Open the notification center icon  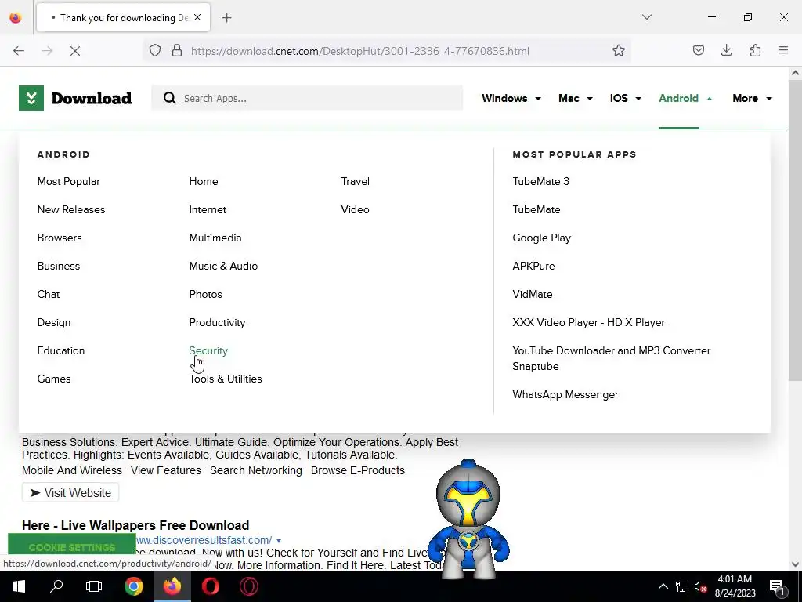[777, 586]
